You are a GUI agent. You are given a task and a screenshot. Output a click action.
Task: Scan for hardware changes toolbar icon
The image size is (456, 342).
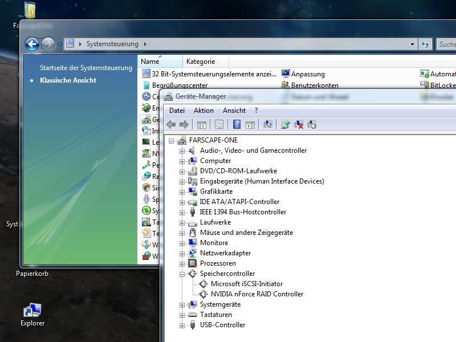tap(268, 124)
